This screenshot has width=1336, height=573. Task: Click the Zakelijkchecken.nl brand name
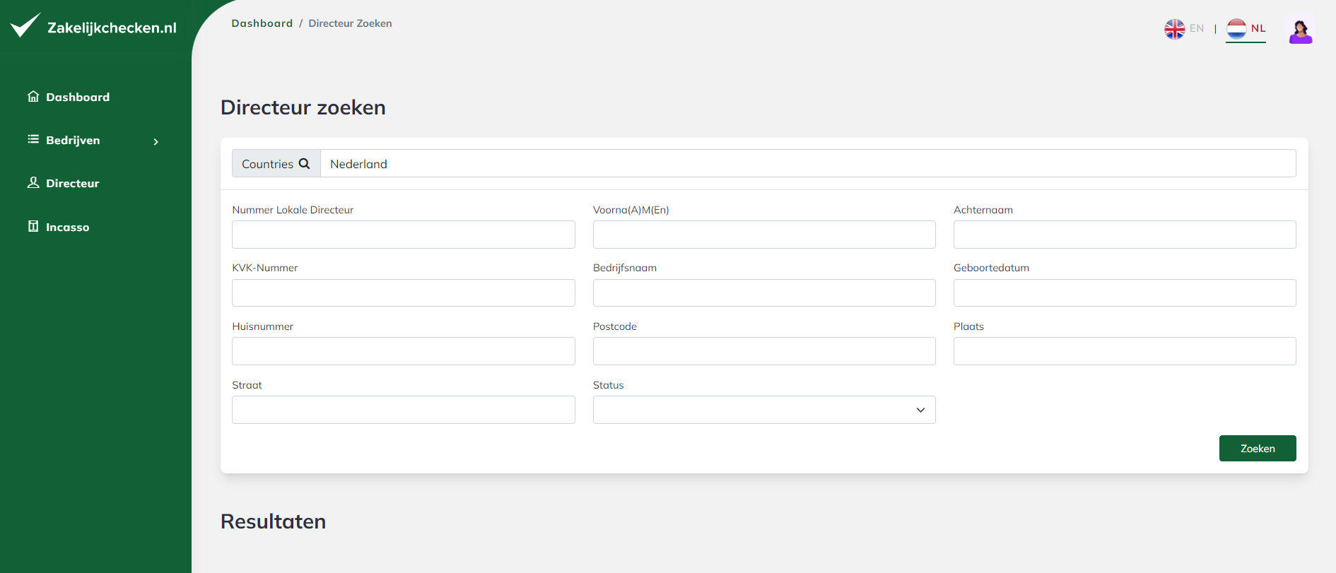tap(112, 28)
